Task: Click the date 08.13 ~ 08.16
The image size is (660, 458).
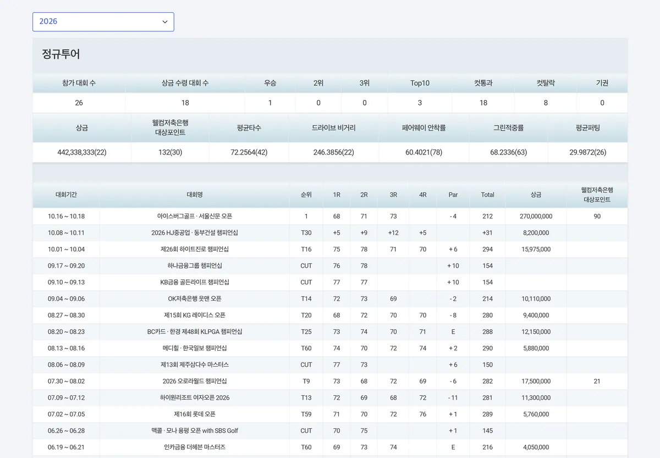Action: pyautogui.click(x=67, y=349)
